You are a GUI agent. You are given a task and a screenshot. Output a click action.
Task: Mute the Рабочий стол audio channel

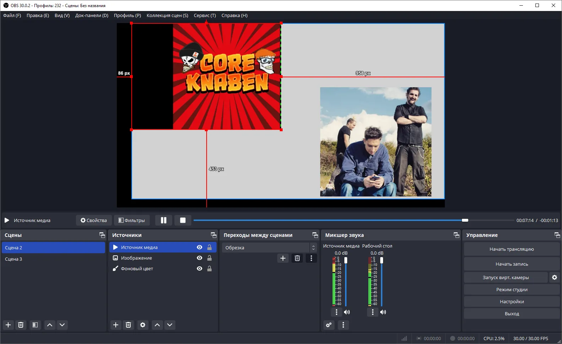383,312
